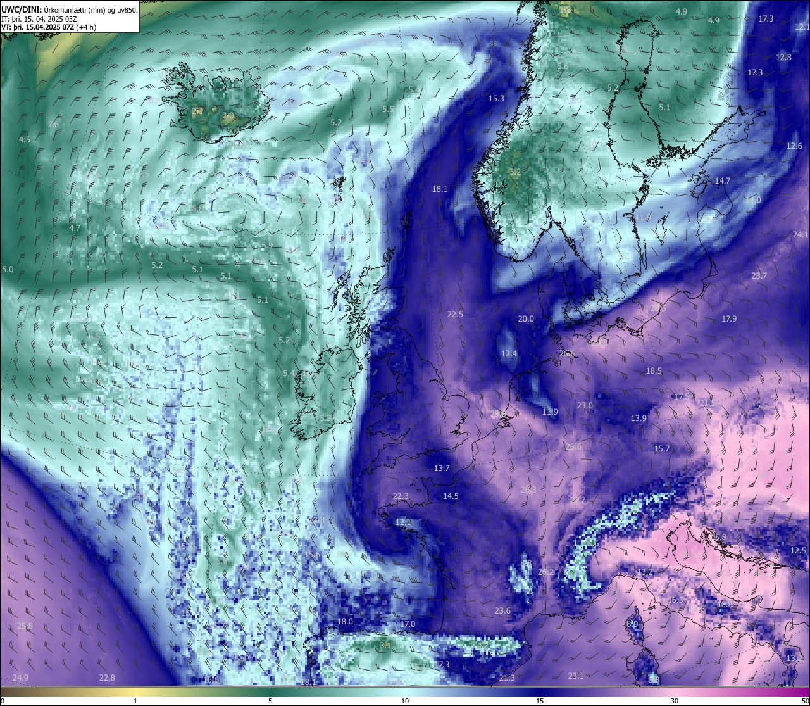Click the 13.7 value label
This screenshot has height=706, width=810.
[x=441, y=468]
